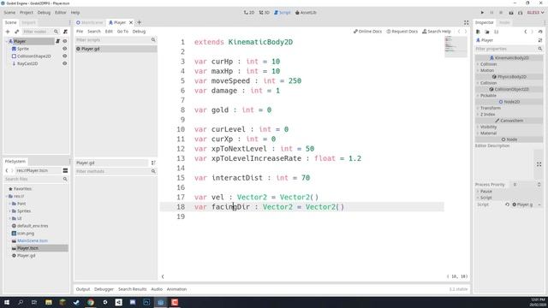
Task: Open the AssetLib workspace
Action: [x=306, y=13]
